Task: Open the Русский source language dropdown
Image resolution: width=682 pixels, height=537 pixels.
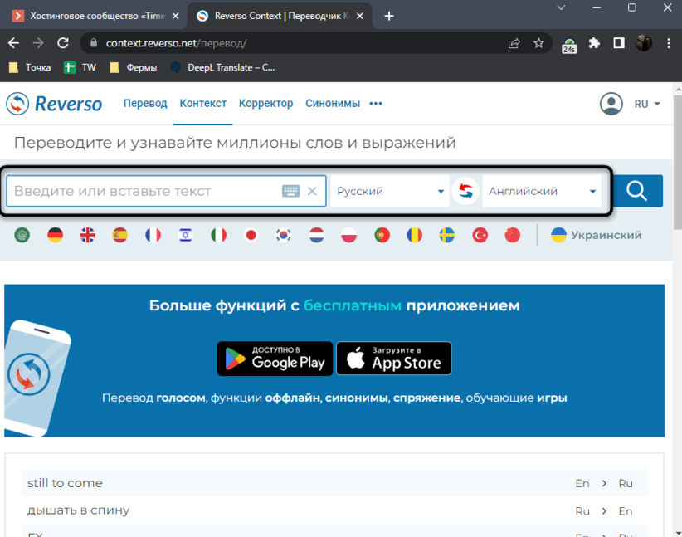Action: pos(390,191)
